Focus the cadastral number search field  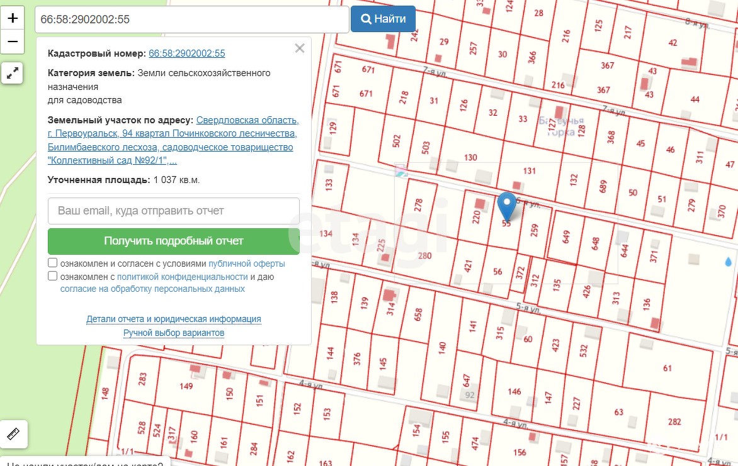point(191,19)
